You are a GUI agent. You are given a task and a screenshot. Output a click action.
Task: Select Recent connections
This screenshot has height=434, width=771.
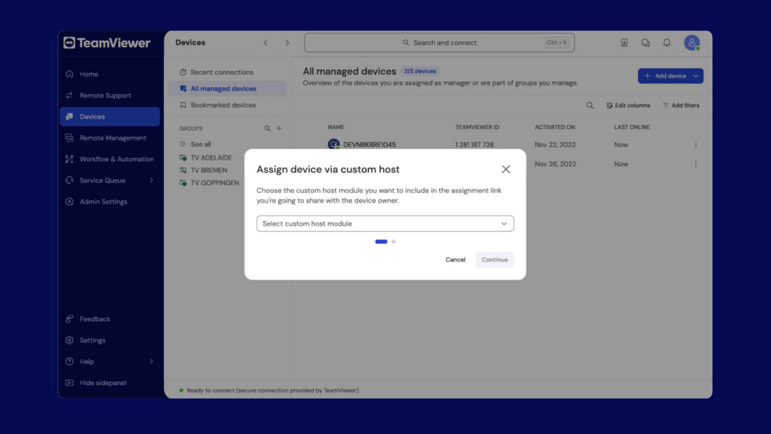227,72
